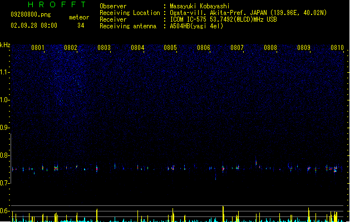The width and height of the screenshot is (350, 222).
Task: Click the tallest yellow peak near 0807
Action: tap(223, 214)
